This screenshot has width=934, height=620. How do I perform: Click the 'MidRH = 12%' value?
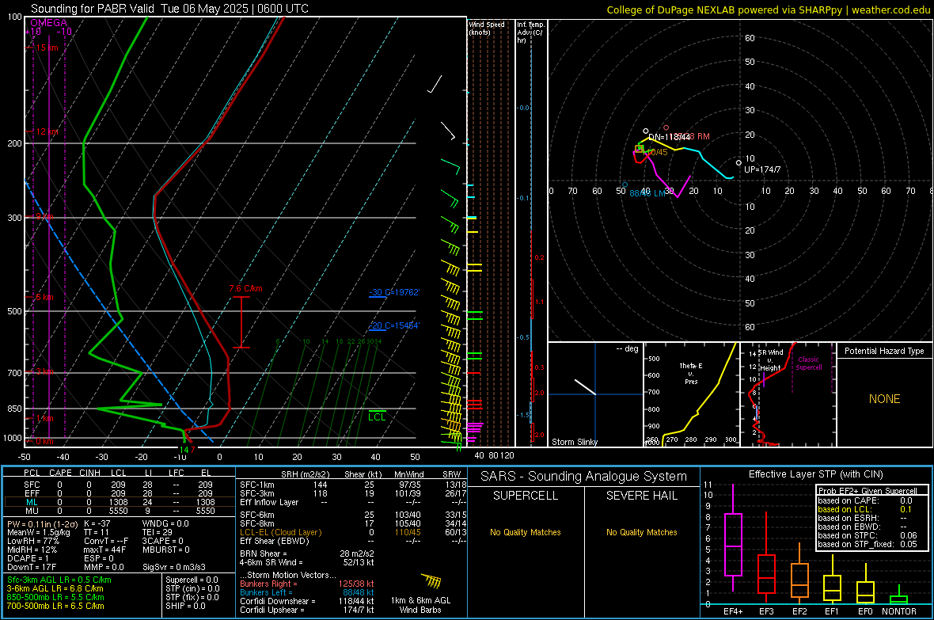coord(32,550)
